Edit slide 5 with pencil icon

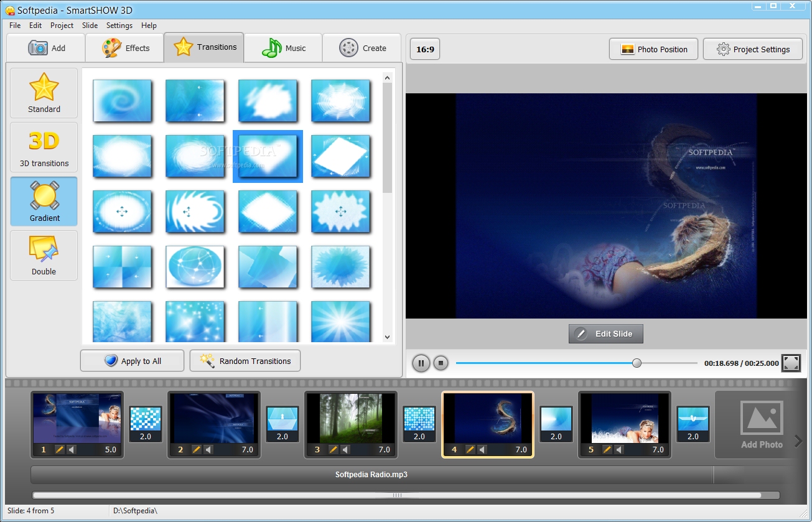[x=607, y=449]
